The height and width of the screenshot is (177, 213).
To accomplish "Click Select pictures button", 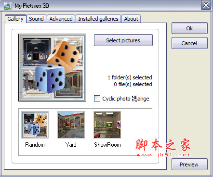I will (123, 40).
